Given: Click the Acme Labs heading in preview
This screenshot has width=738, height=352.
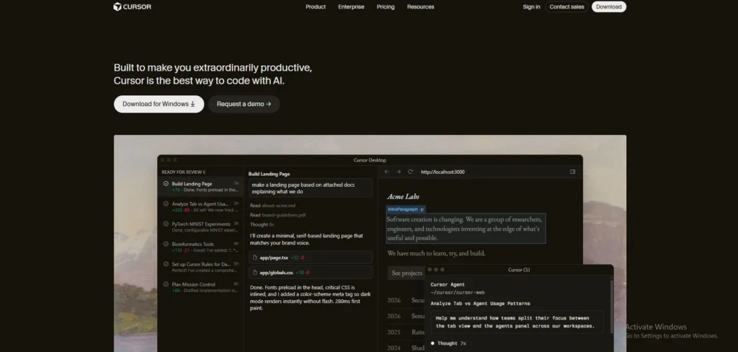Looking at the screenshot, I should pos(403,196).
